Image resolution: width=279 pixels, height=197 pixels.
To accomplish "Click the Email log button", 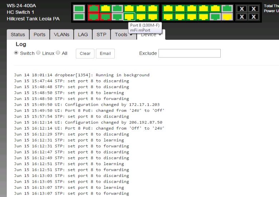I will pos(105,53).
